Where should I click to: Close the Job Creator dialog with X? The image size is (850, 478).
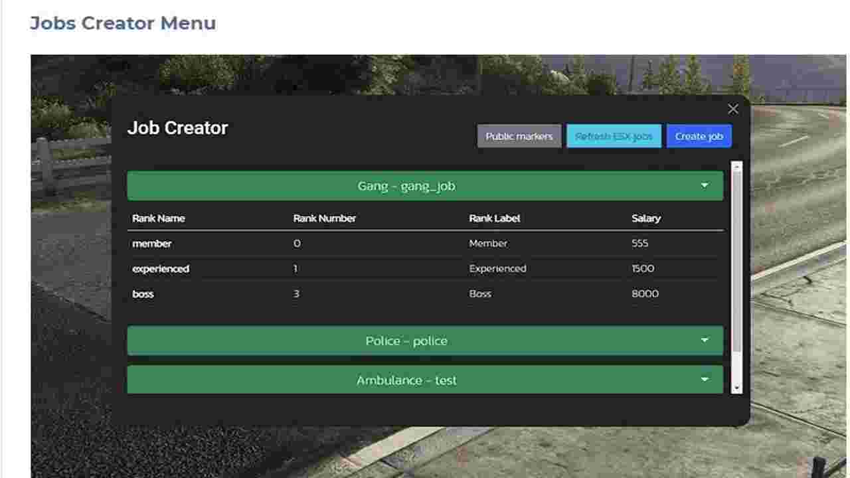(x=733, y=109)
